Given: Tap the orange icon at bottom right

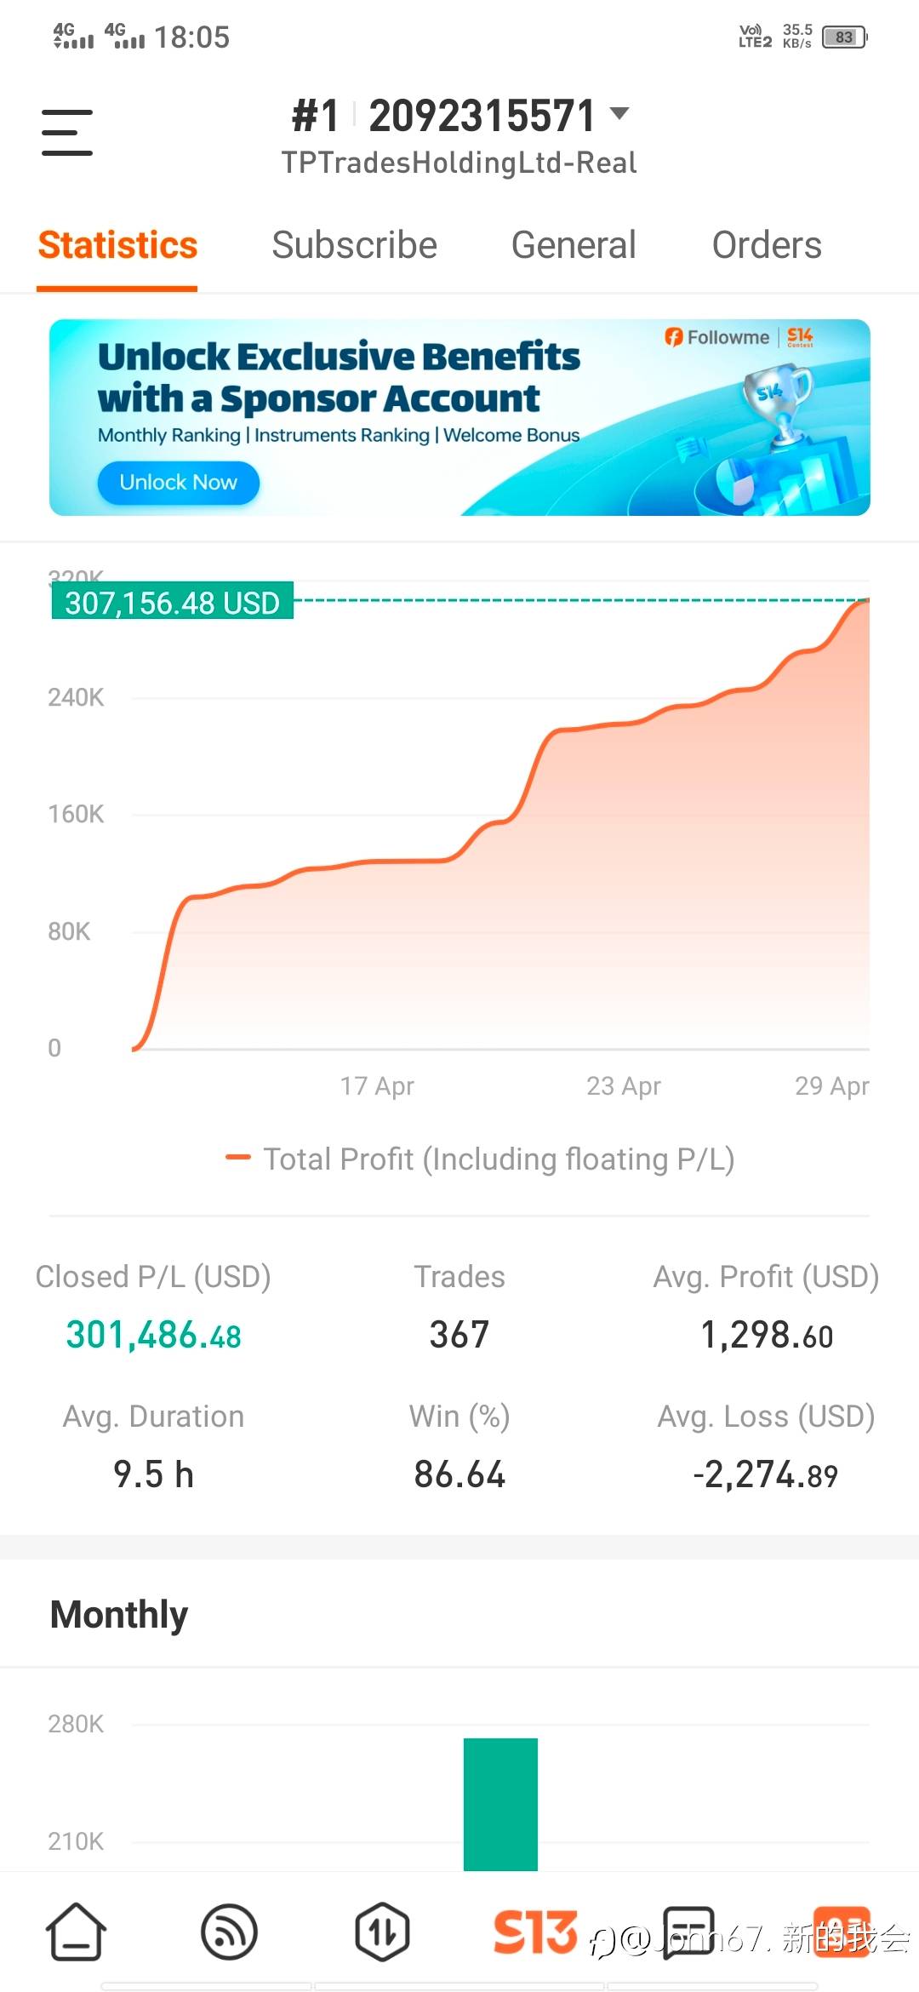Looking at the screenshot, I should click(842, 1931).
